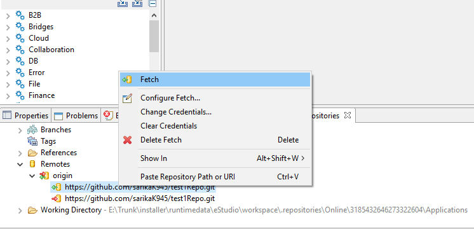Select Change Credentials... menu entry
474x229 pixels.
176,112
